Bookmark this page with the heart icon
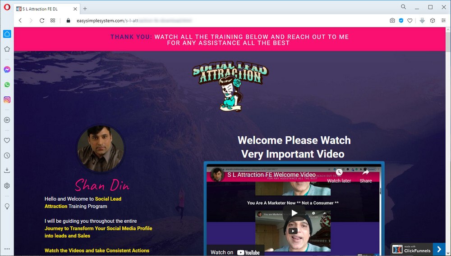The image size is (451, 256). pos(410,20)
